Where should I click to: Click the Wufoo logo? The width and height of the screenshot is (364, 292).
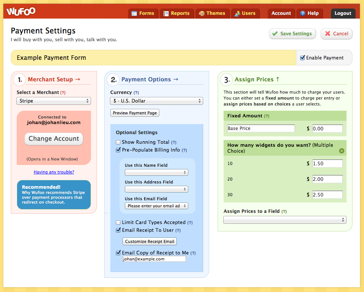click(x=21, y=11)
